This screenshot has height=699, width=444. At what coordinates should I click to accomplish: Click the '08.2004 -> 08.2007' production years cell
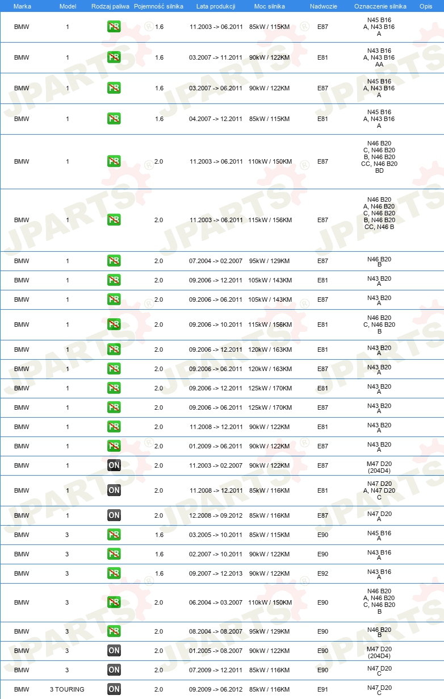point(216,631)
